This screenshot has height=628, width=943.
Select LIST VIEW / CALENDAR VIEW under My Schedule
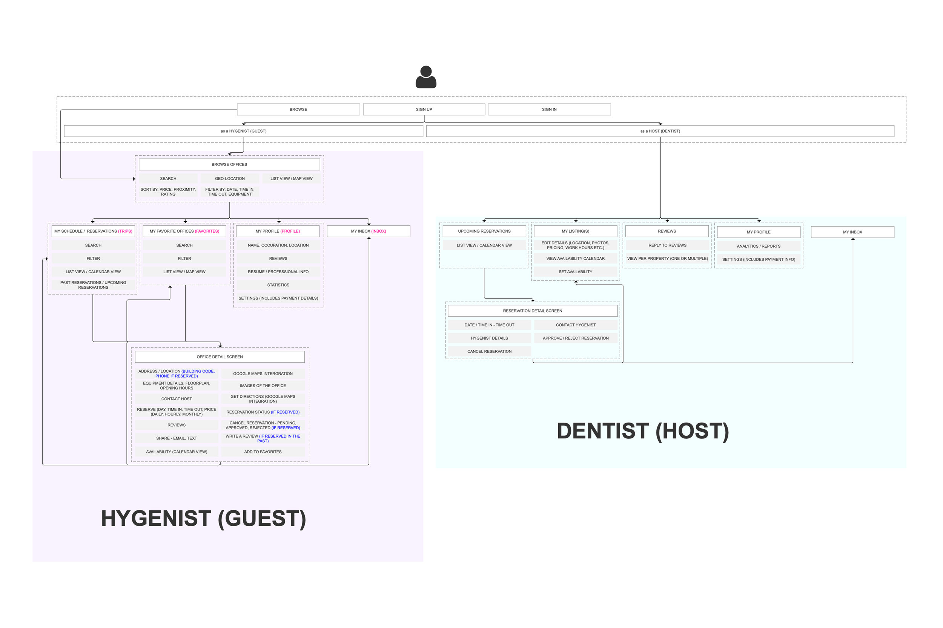pos(93,272)
